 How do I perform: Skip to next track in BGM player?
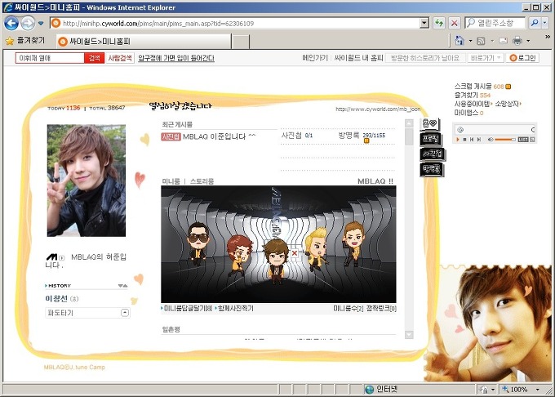479,140
